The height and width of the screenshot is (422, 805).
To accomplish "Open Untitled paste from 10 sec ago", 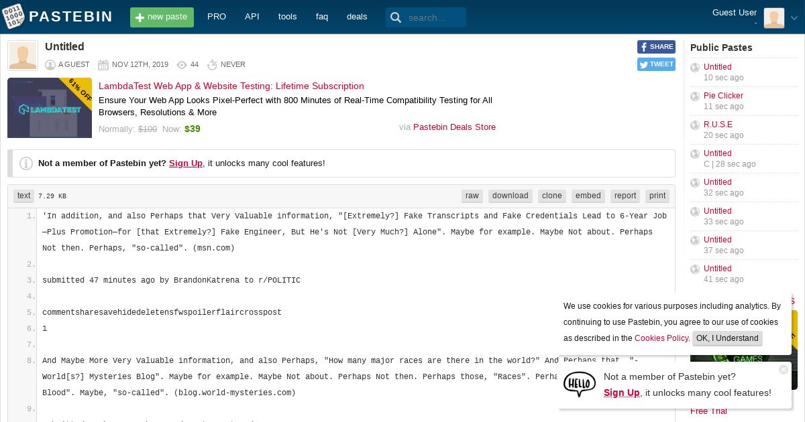I will (717, 67).
